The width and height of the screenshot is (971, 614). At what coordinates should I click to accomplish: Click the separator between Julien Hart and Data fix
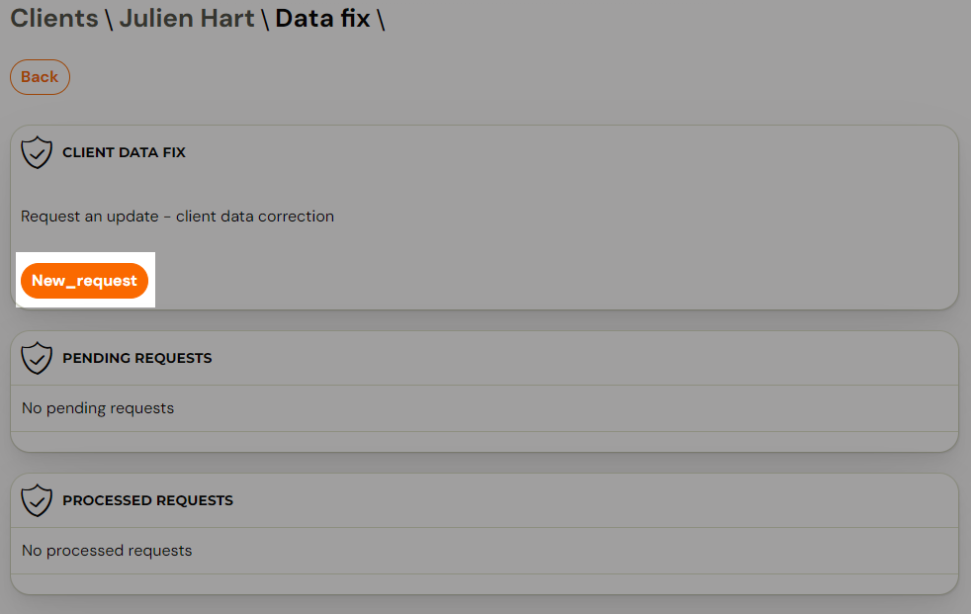(x=264, y=19)
